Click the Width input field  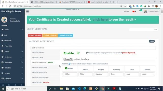point(70,74)
